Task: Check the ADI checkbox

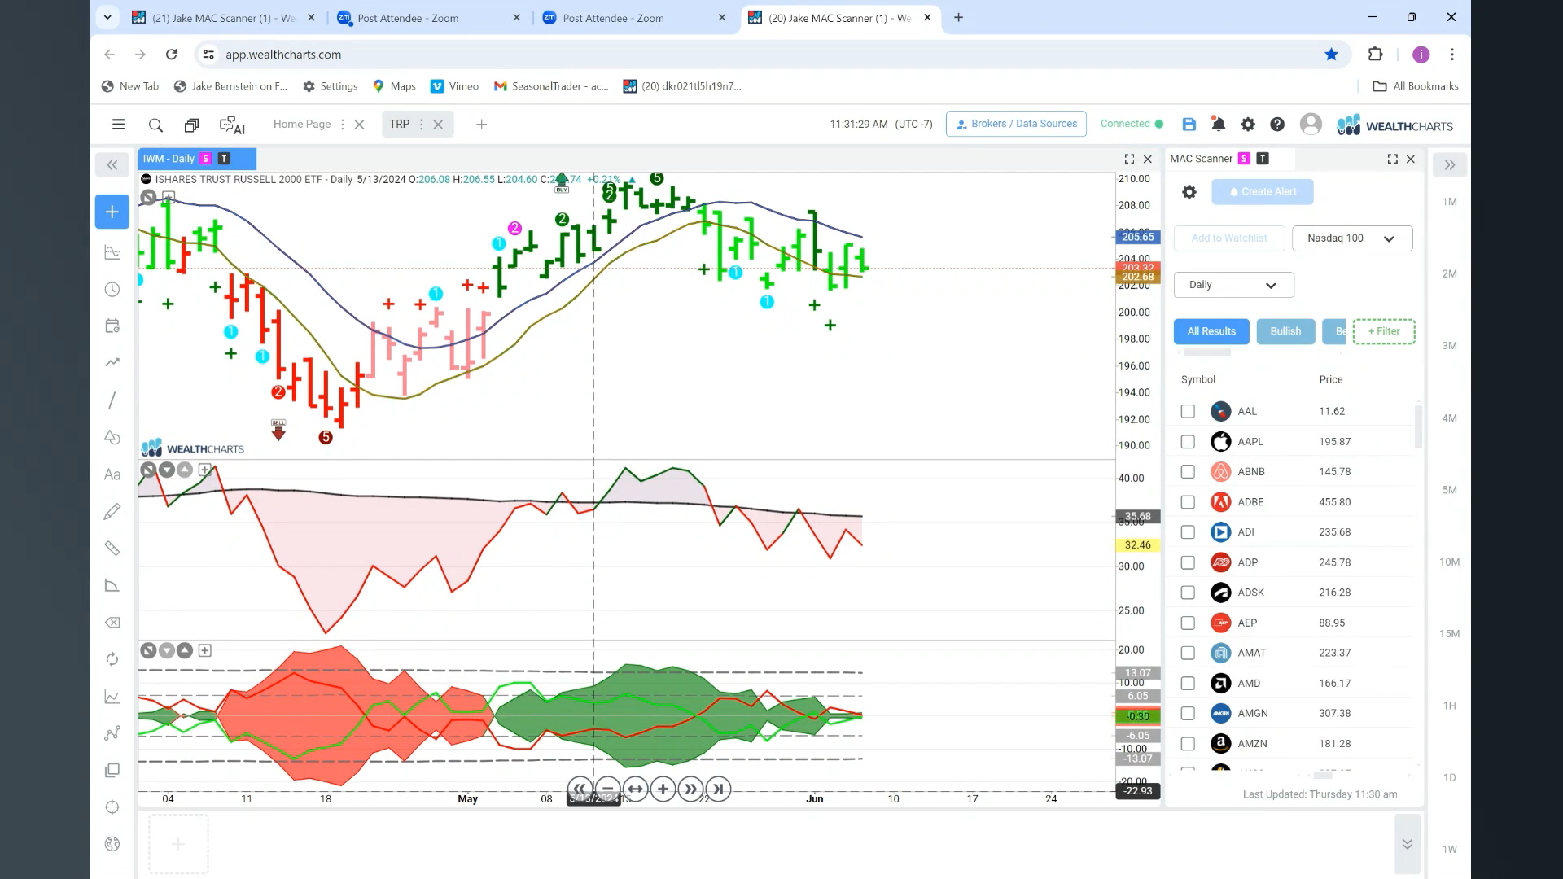Action: [x=1188, y=532]
